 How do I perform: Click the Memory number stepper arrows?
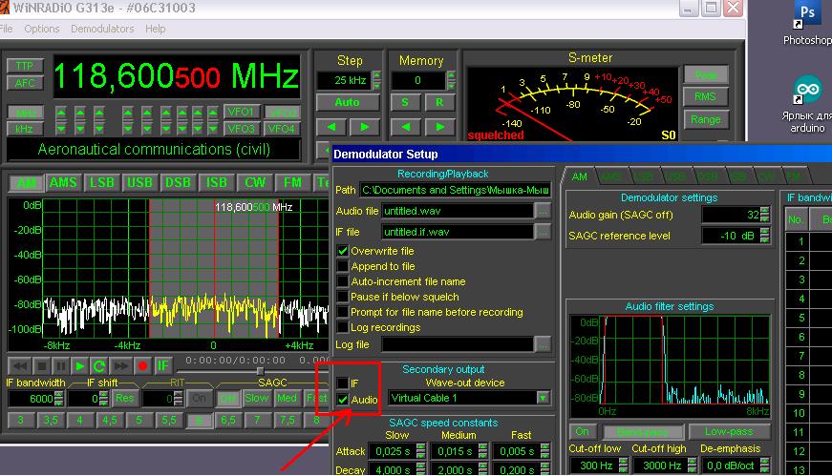452,80
